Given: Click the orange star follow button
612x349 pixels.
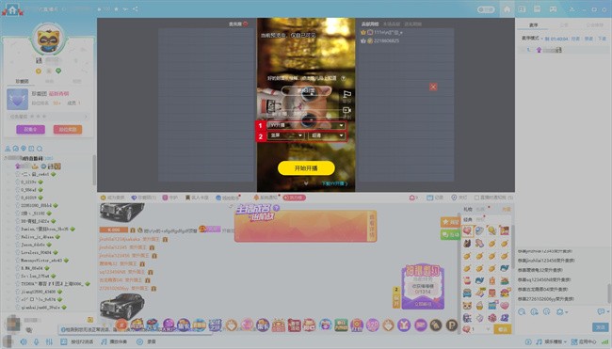Looking at the screenshot, I should [450, 222].
